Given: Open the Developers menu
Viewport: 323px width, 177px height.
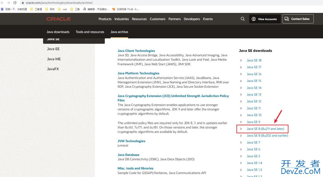Looking at the screenshot, I should click(192, 19).
